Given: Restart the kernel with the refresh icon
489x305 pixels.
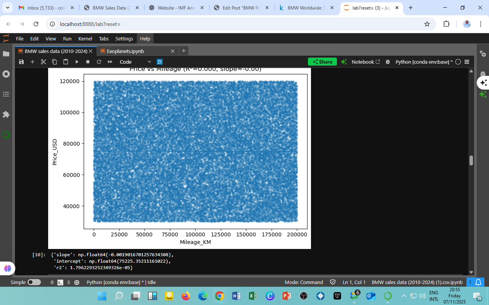Looking at the screenshot, I should [x=99, y=62].
